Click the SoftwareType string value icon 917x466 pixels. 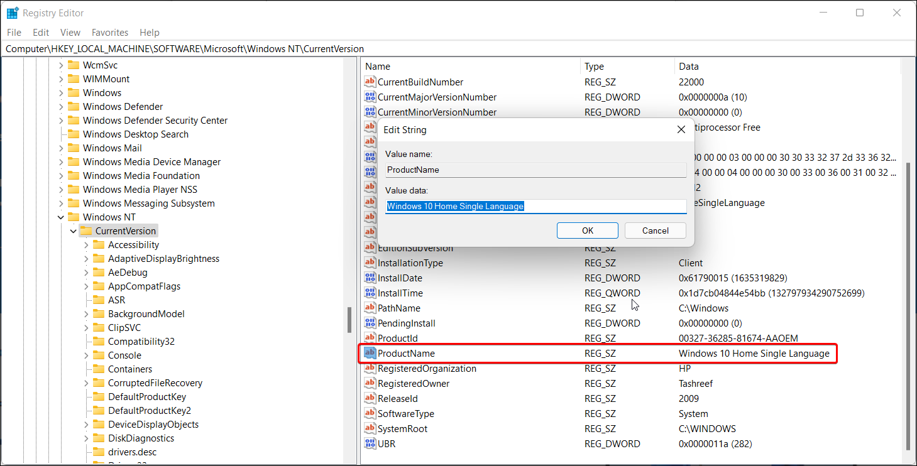point(370,414)
